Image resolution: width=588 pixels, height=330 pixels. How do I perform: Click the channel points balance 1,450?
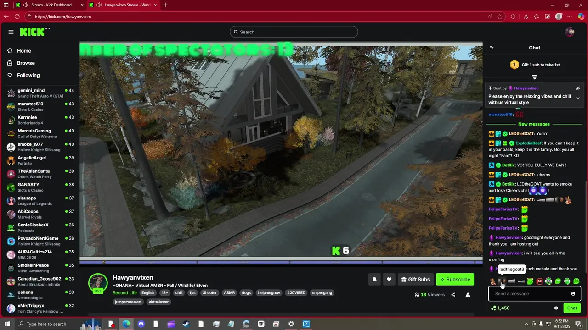coord(500,308)
